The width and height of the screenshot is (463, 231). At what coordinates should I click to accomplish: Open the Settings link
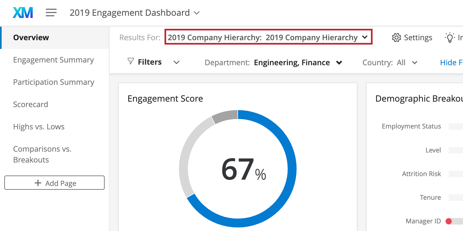[412, 38]
